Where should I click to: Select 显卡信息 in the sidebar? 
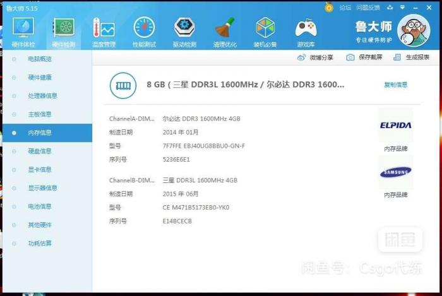click(47, 170)
